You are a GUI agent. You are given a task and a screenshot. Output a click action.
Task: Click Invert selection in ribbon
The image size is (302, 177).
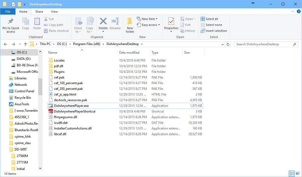pos(214,31)
